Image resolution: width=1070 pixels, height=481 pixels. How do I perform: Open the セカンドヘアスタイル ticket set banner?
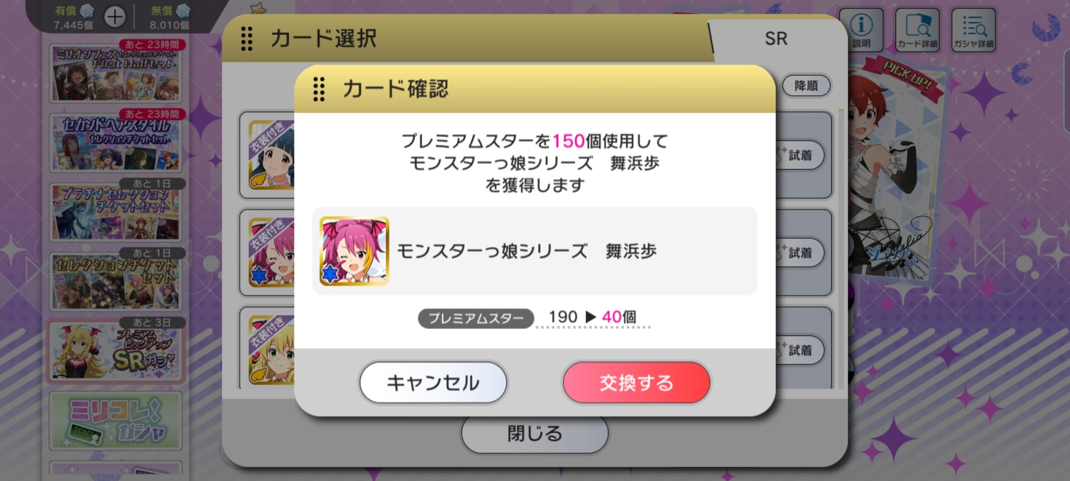pos(116,142)
